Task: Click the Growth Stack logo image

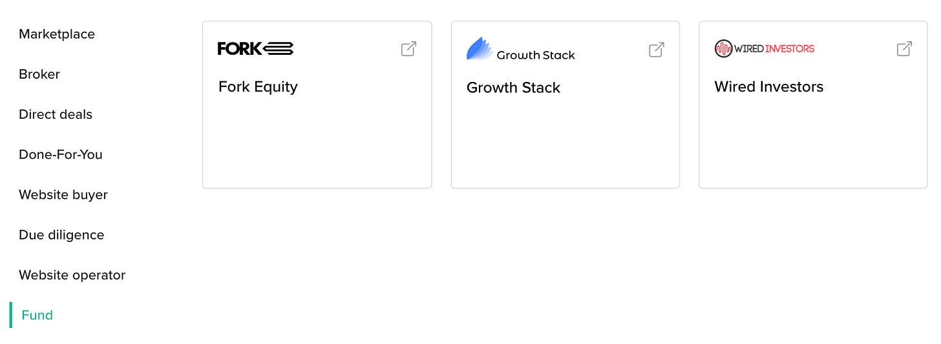Action: pos(520,50)
